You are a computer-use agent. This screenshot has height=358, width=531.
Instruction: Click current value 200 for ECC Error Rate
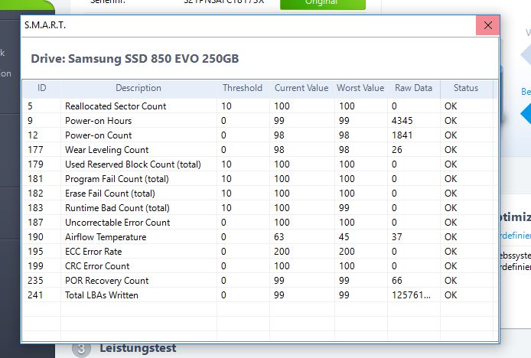[282, 252]
